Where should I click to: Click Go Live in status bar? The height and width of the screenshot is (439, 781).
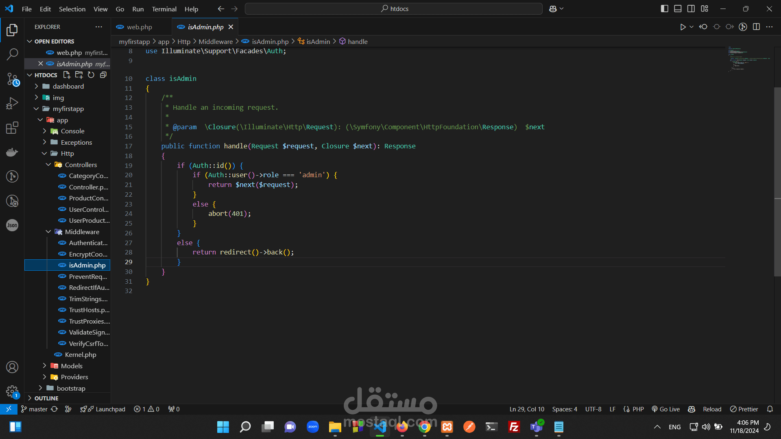pos(666,409)
